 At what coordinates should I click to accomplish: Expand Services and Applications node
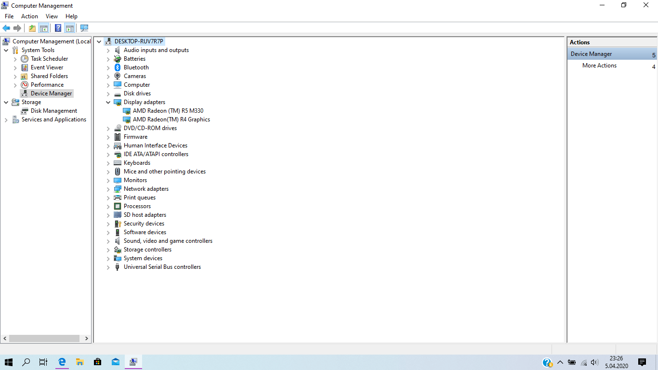[x=6, y=119]
